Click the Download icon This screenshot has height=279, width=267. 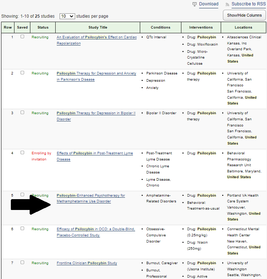(x=195, y=4)
